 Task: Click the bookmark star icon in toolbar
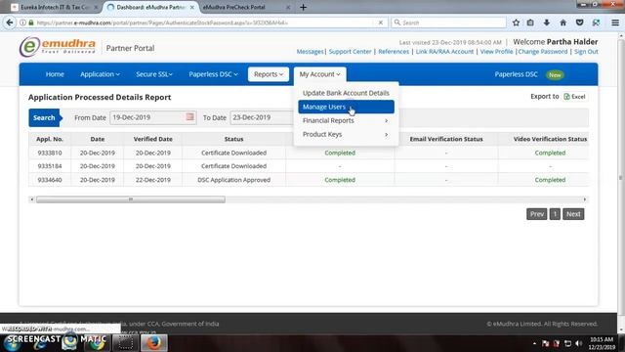tap(516, 22)
